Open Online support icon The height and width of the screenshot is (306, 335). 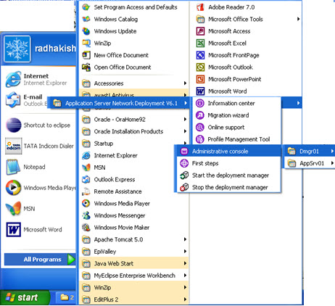pyautogui.click(x=200, y=128)
